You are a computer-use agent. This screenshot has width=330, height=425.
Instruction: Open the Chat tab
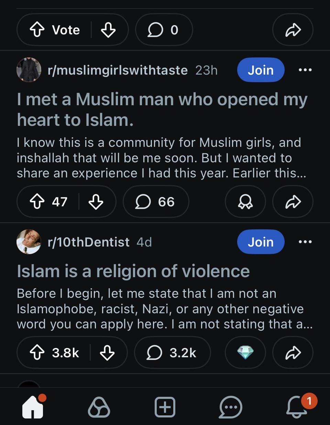coord(231,407)
